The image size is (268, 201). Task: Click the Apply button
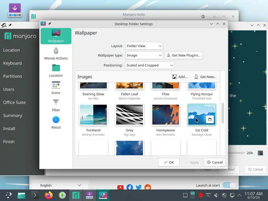pos(192,162)
